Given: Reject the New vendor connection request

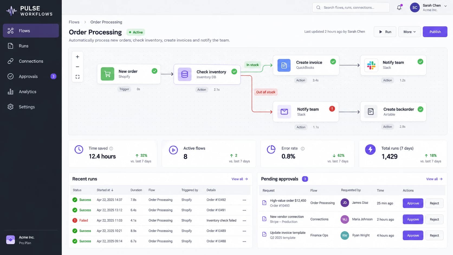Looking at the screenshot, I should click(x=434, y=220).
